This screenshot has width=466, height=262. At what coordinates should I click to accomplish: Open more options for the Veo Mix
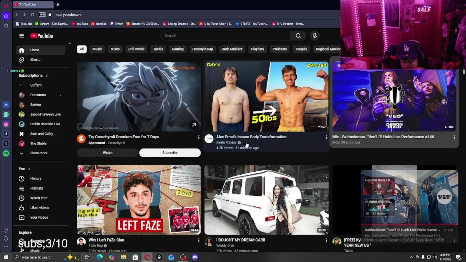(454, 137)
